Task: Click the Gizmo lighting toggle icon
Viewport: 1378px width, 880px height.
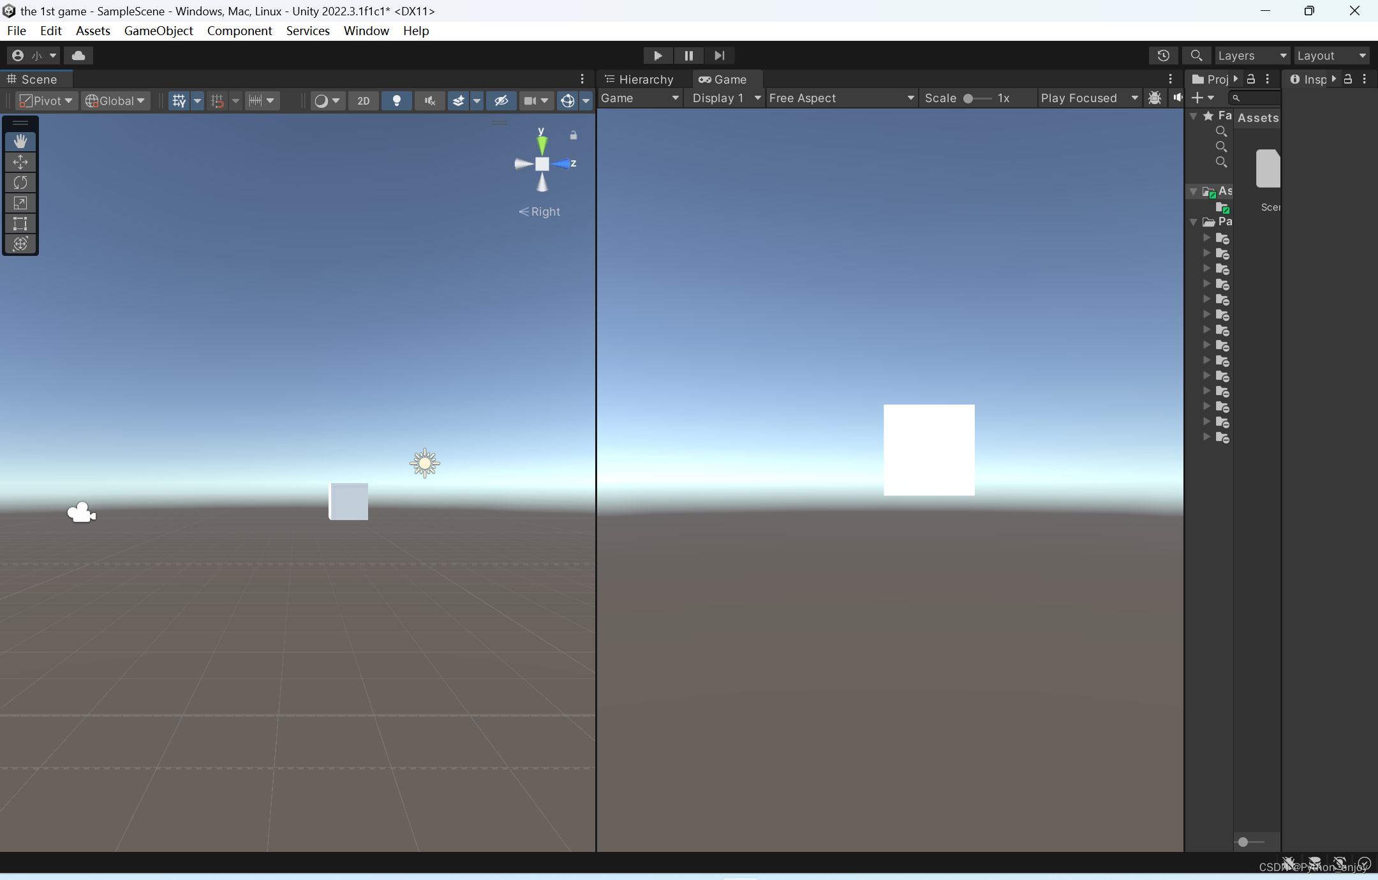Action: (397, 100)
